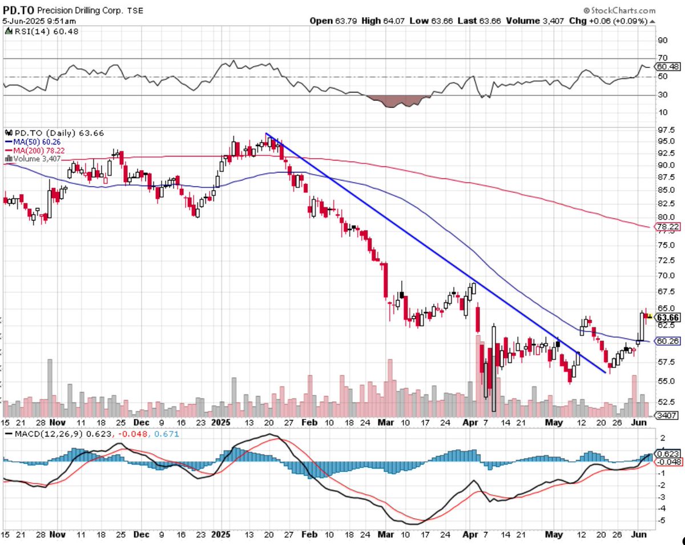Click the Mar month label below price chart
The height and width of the screenshot is (545, 685).
click(386, 423)
